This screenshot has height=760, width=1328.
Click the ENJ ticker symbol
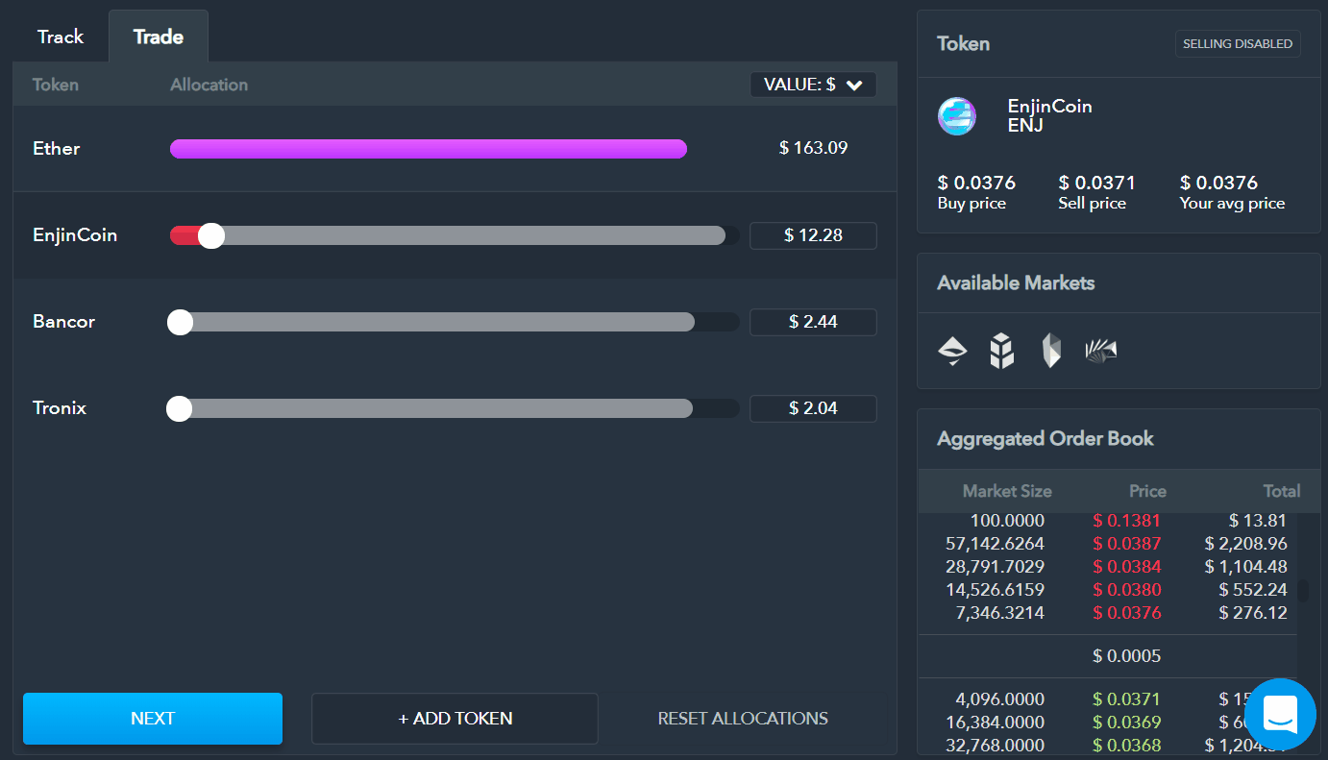(1025, 126)
